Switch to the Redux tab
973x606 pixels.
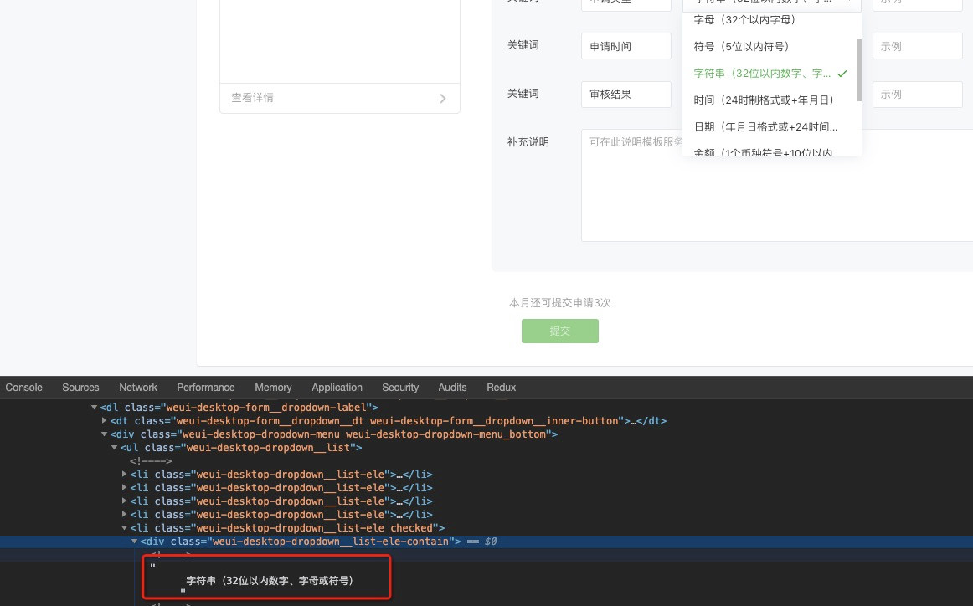[x=501, y=387]
